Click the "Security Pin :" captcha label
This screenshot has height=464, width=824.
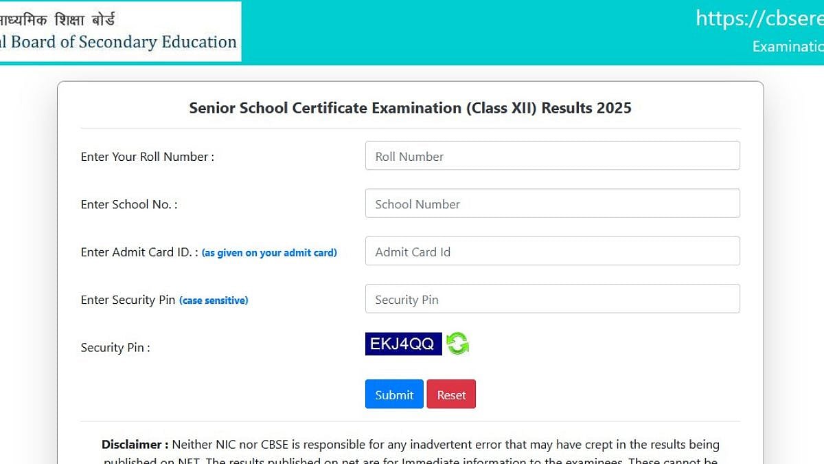(x=115, y=348)
